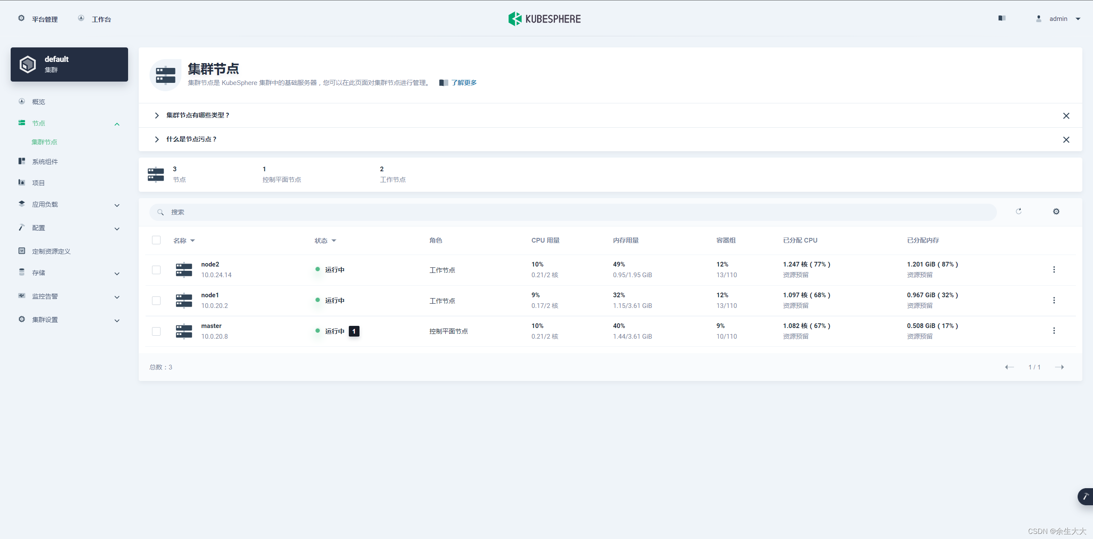Viewport: 1093px width, 539px height.
Task: Click the 了解更多 link
Action: [464, 83]
